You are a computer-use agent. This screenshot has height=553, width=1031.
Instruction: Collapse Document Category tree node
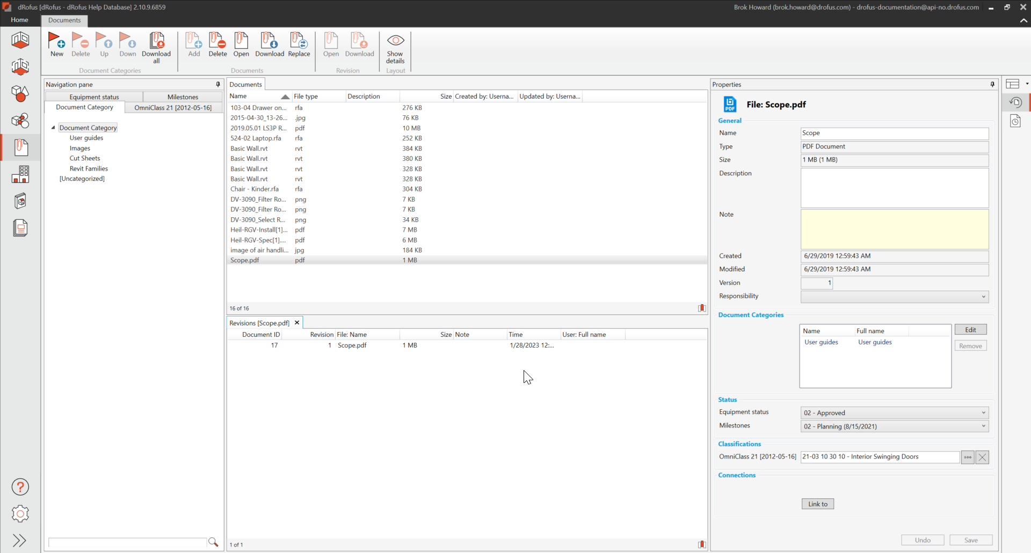point(53,128)
